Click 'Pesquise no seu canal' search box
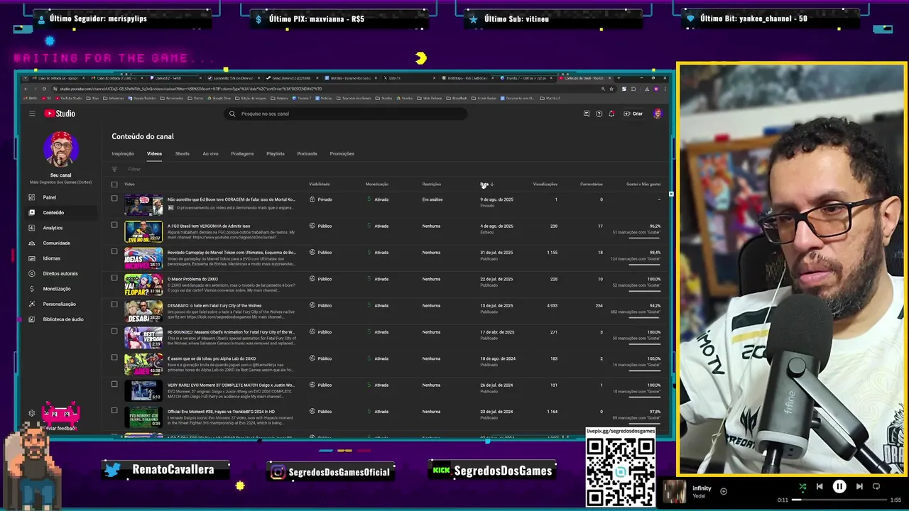909x511 pixels. (347, 114)
